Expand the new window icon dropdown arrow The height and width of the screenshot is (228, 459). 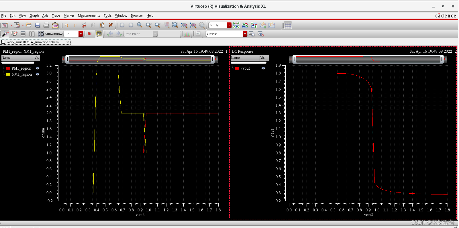(x=11, y=25)
